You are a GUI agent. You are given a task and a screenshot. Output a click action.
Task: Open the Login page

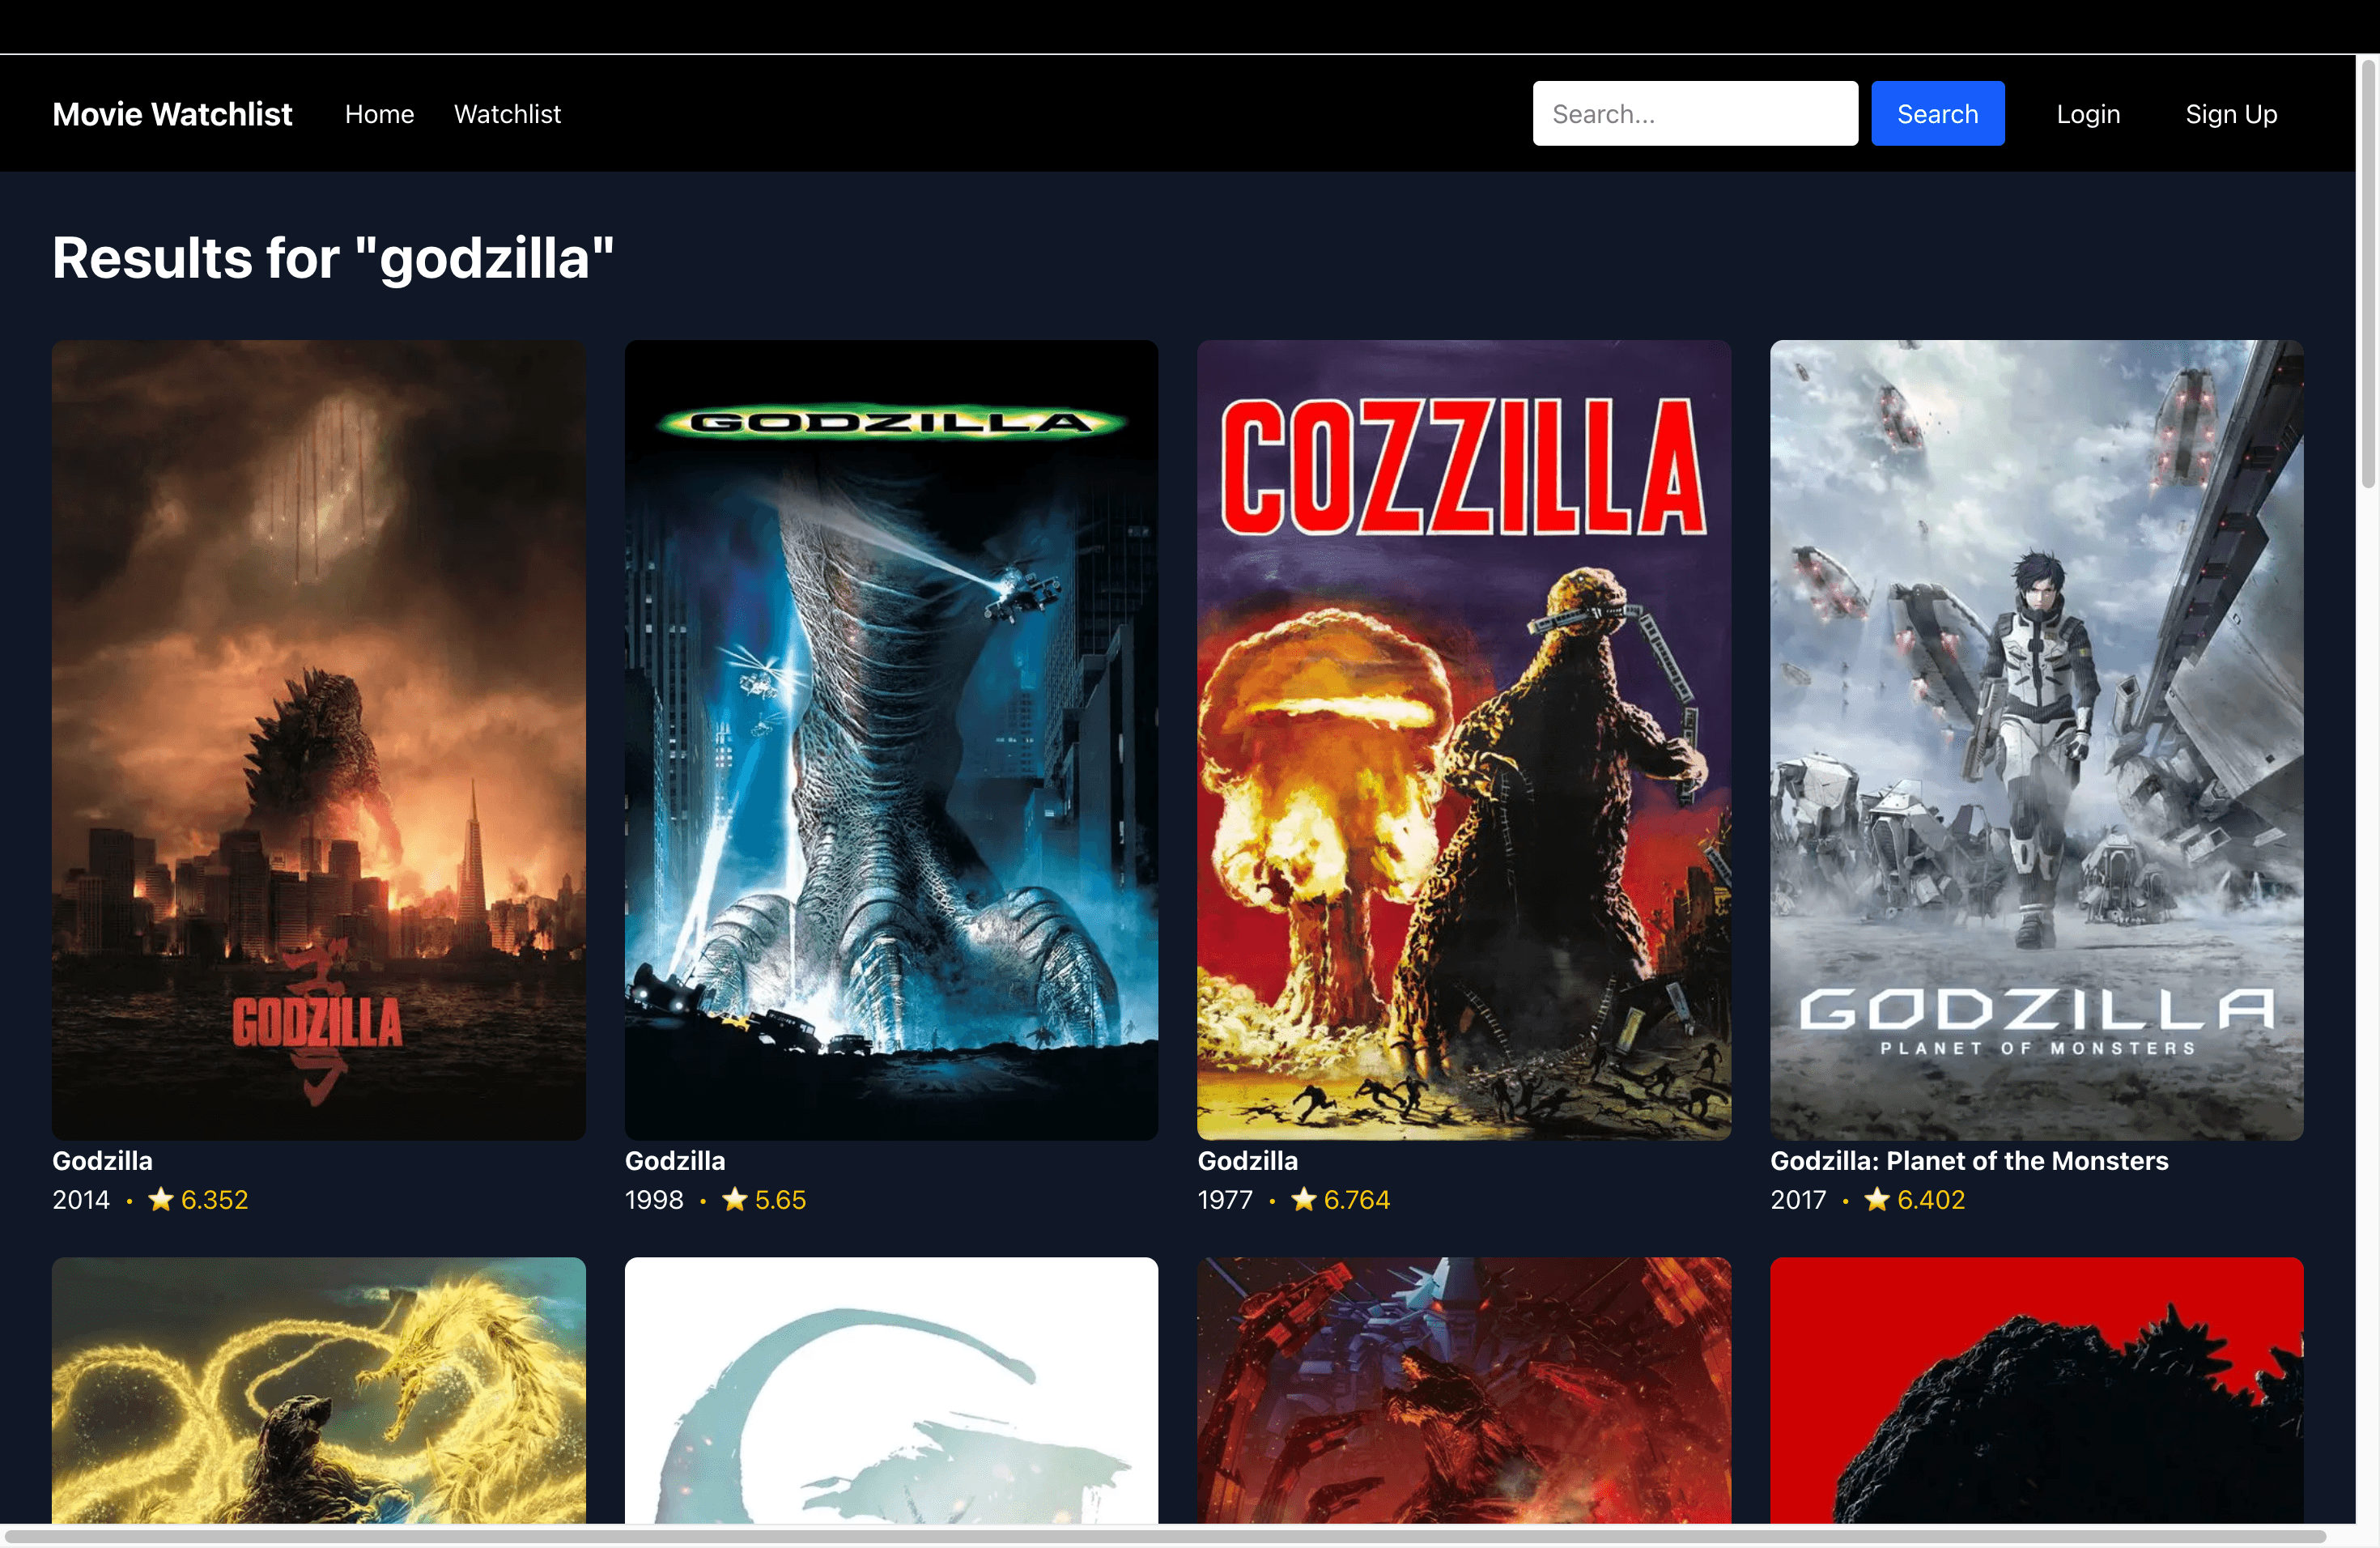coord(2088,113)
